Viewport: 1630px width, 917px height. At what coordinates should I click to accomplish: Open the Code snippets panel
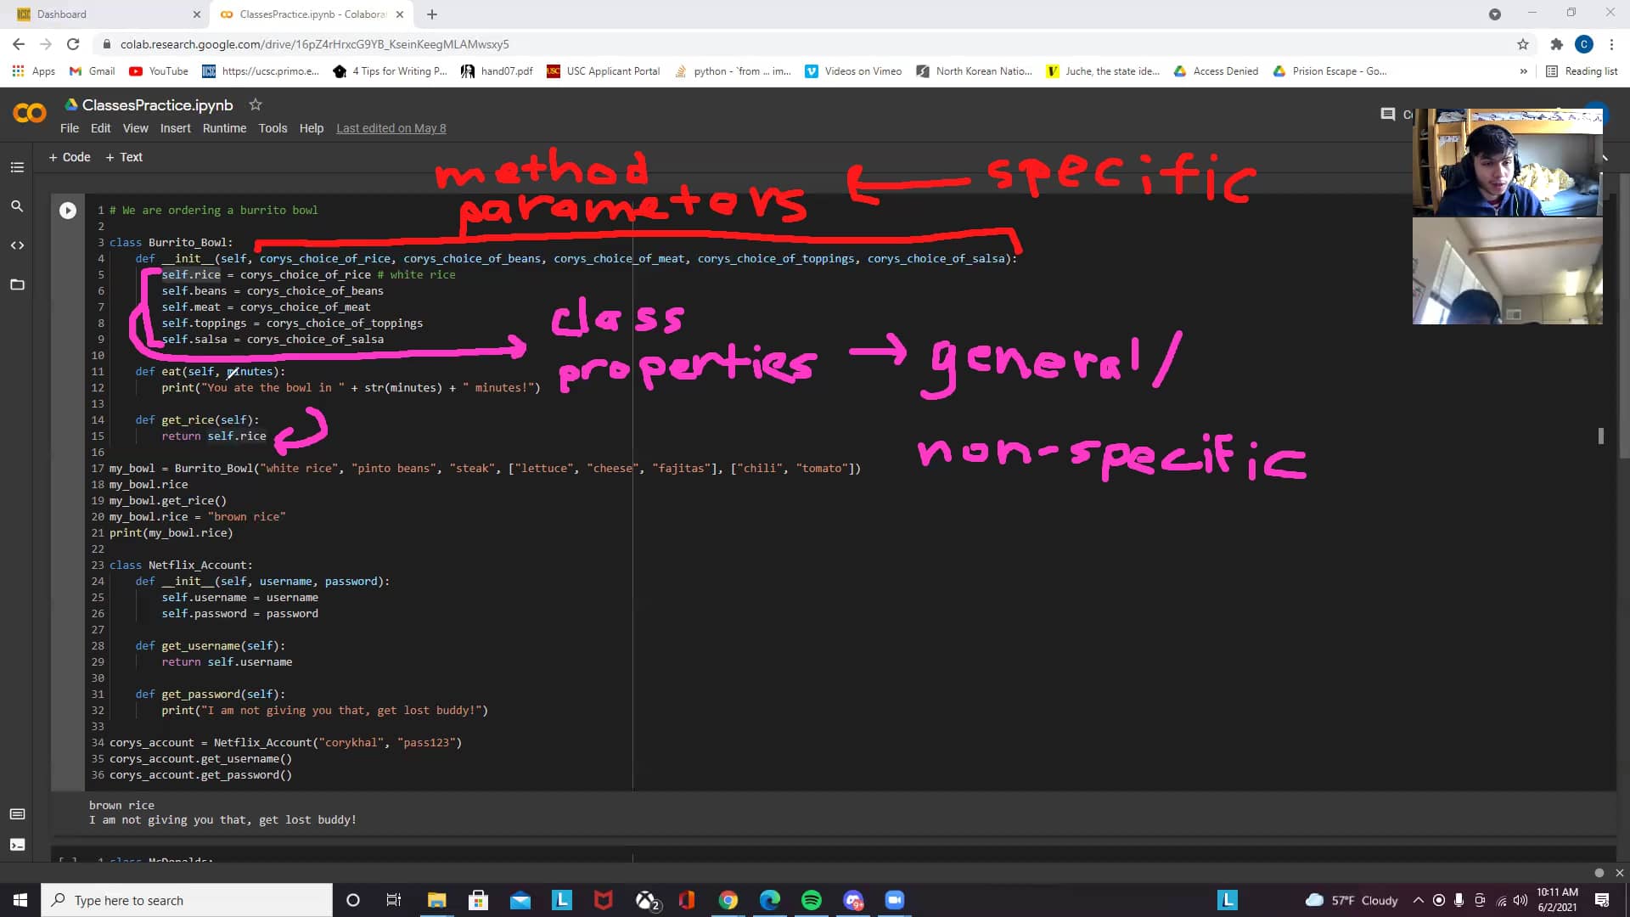17,245
